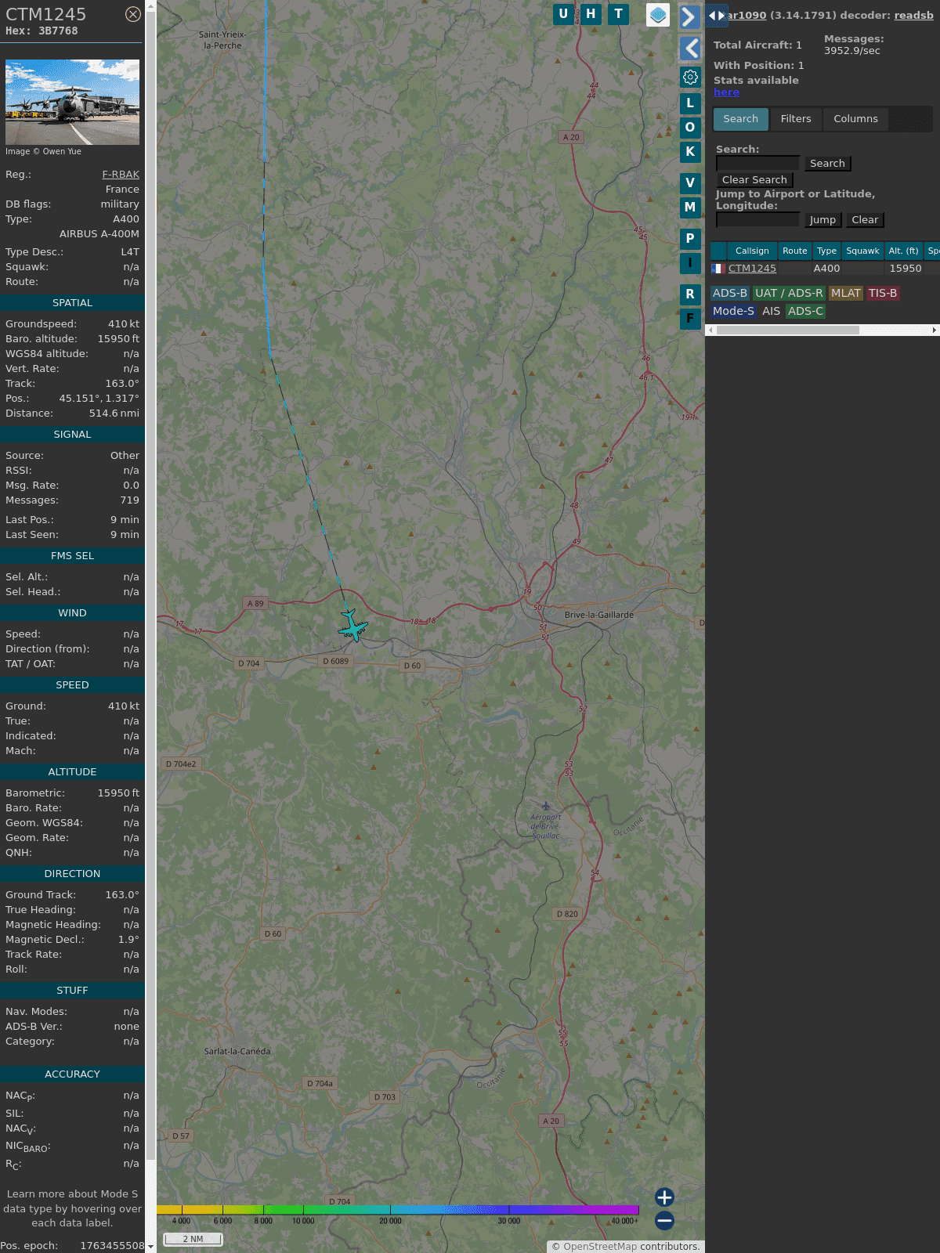This screenshot has height=1253, width=940.
Task: Open the F-RBAK registration link
Action: 121,175
